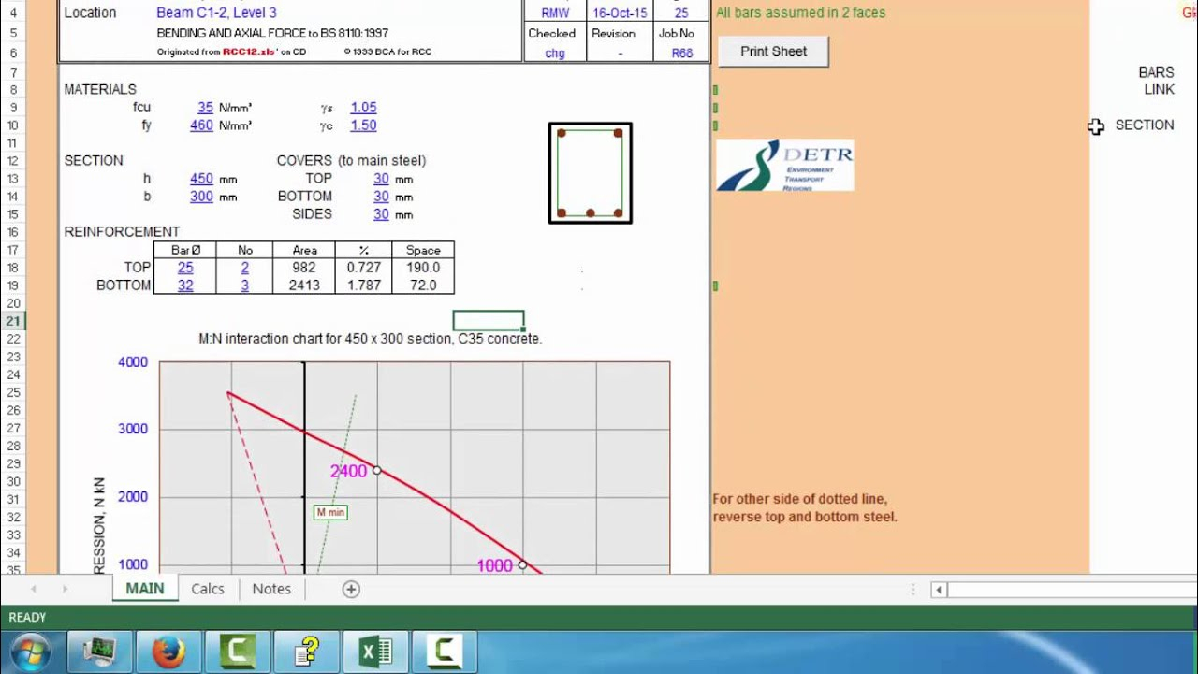Select the fcu value 35 cell
Screen dimensions: 1198x674
pyautogui.click(x=205, y=108)
